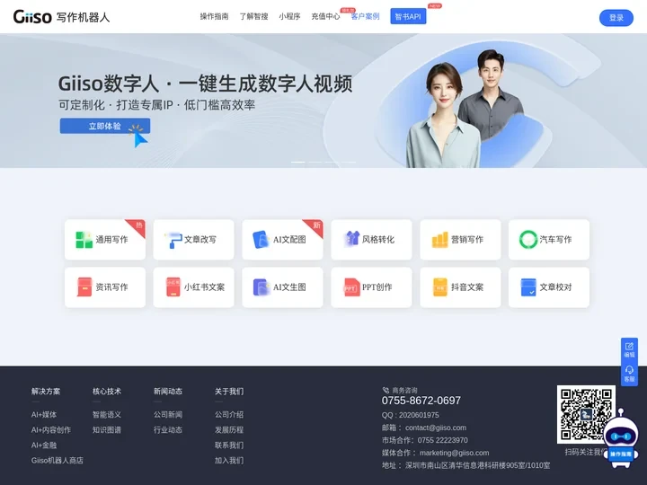
Task: Open the AI+媒体 footer link
Action: (x=44, y=414)
